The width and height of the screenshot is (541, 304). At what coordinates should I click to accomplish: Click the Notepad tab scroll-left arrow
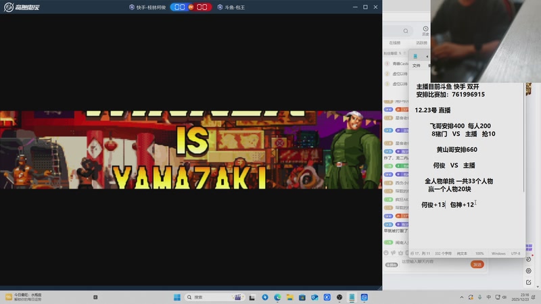pyautogui.click(x=427, y=57)
